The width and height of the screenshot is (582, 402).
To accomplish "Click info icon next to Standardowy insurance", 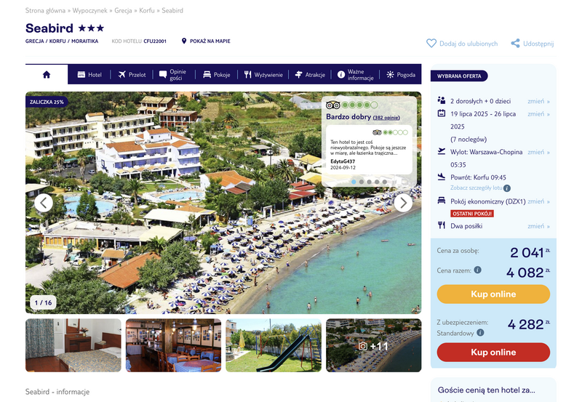I will click(480, 333).
